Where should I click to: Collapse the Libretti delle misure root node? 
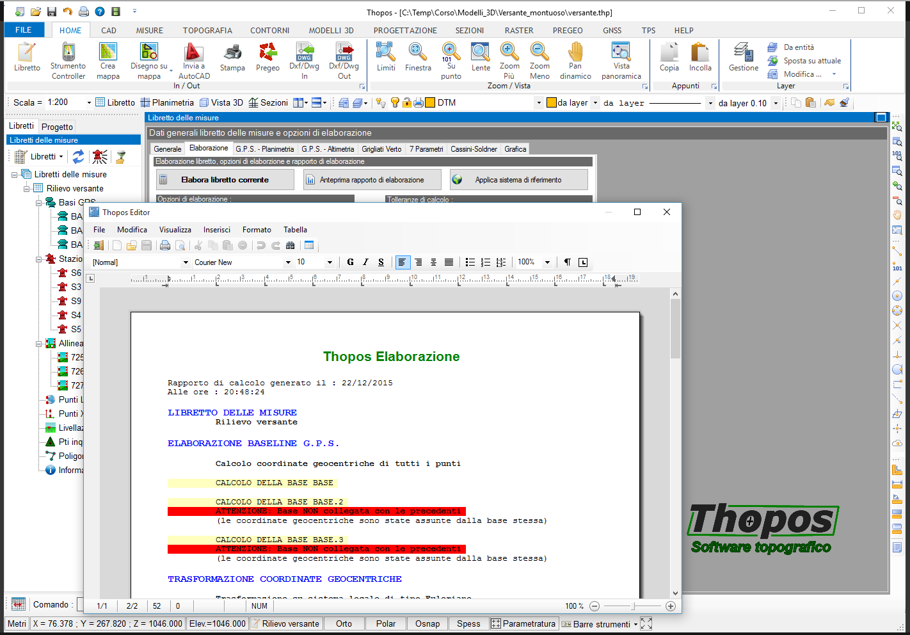point(15,175)
